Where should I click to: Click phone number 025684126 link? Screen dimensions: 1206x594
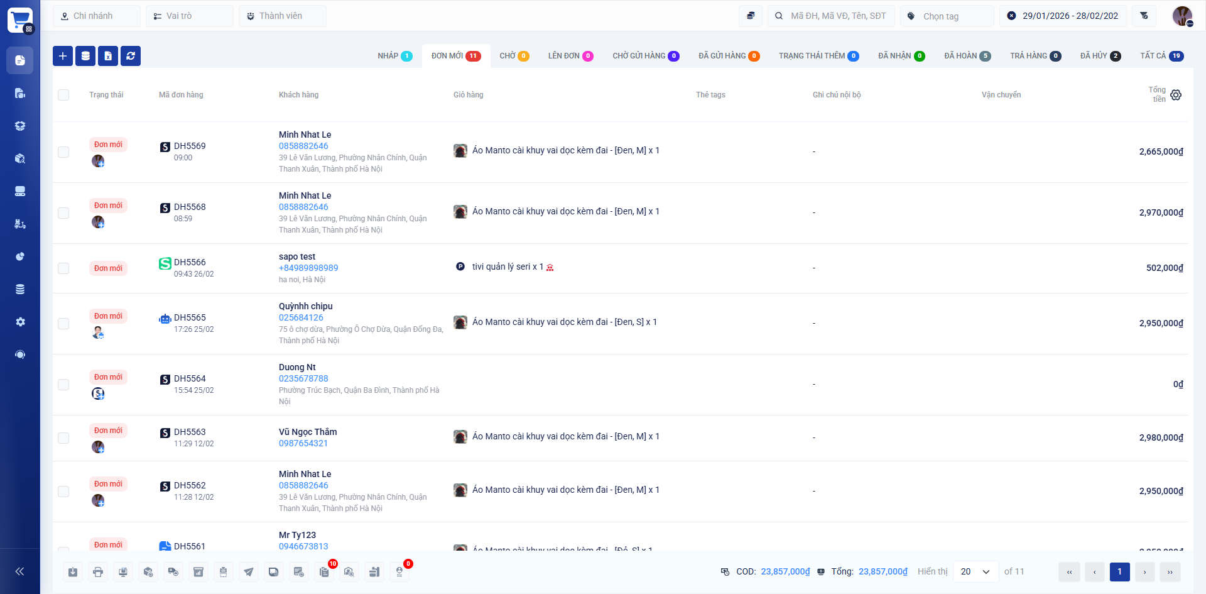pyautogui.click(x=301, y=317)
